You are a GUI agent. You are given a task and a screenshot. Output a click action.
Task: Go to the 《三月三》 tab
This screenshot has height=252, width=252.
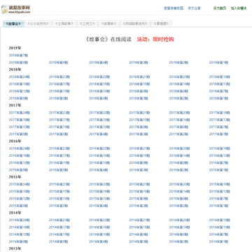tap(87, 24)
